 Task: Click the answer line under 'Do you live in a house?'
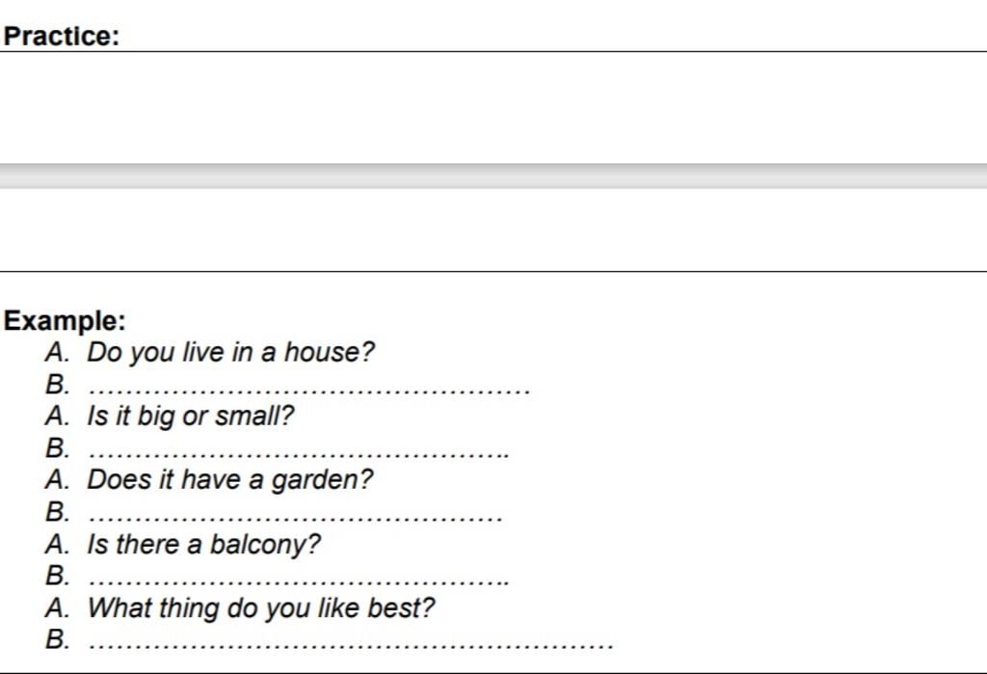[309, 385]
